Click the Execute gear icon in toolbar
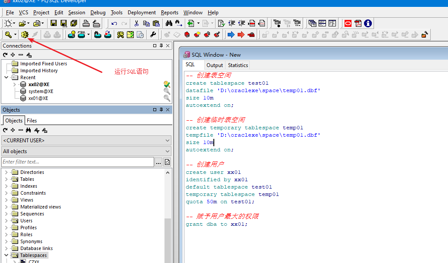448x263 pixels. (25, 35)
